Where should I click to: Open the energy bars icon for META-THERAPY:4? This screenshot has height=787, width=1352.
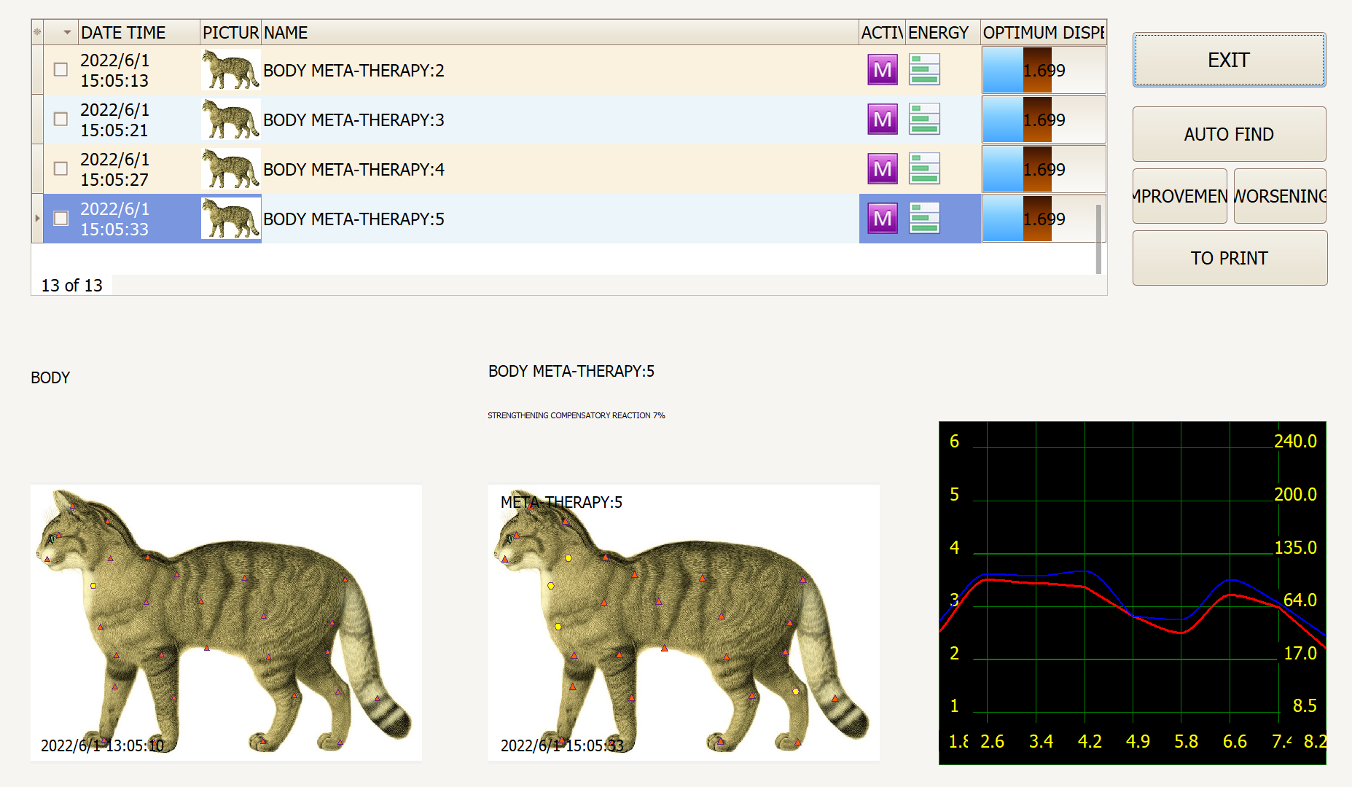(924, 169)
